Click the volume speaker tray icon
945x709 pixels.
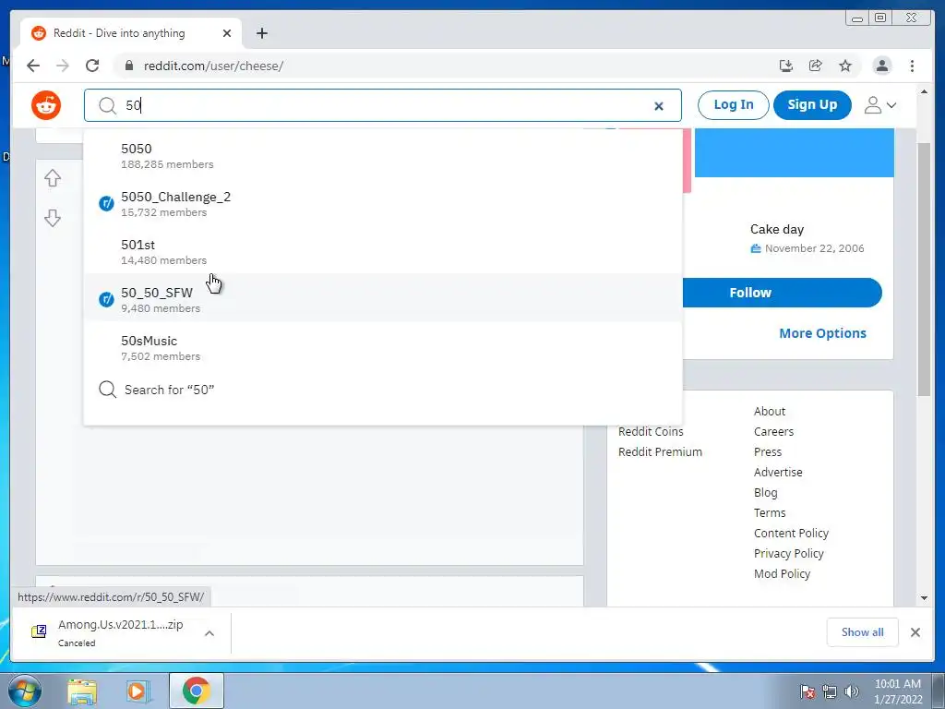point(852,691)
